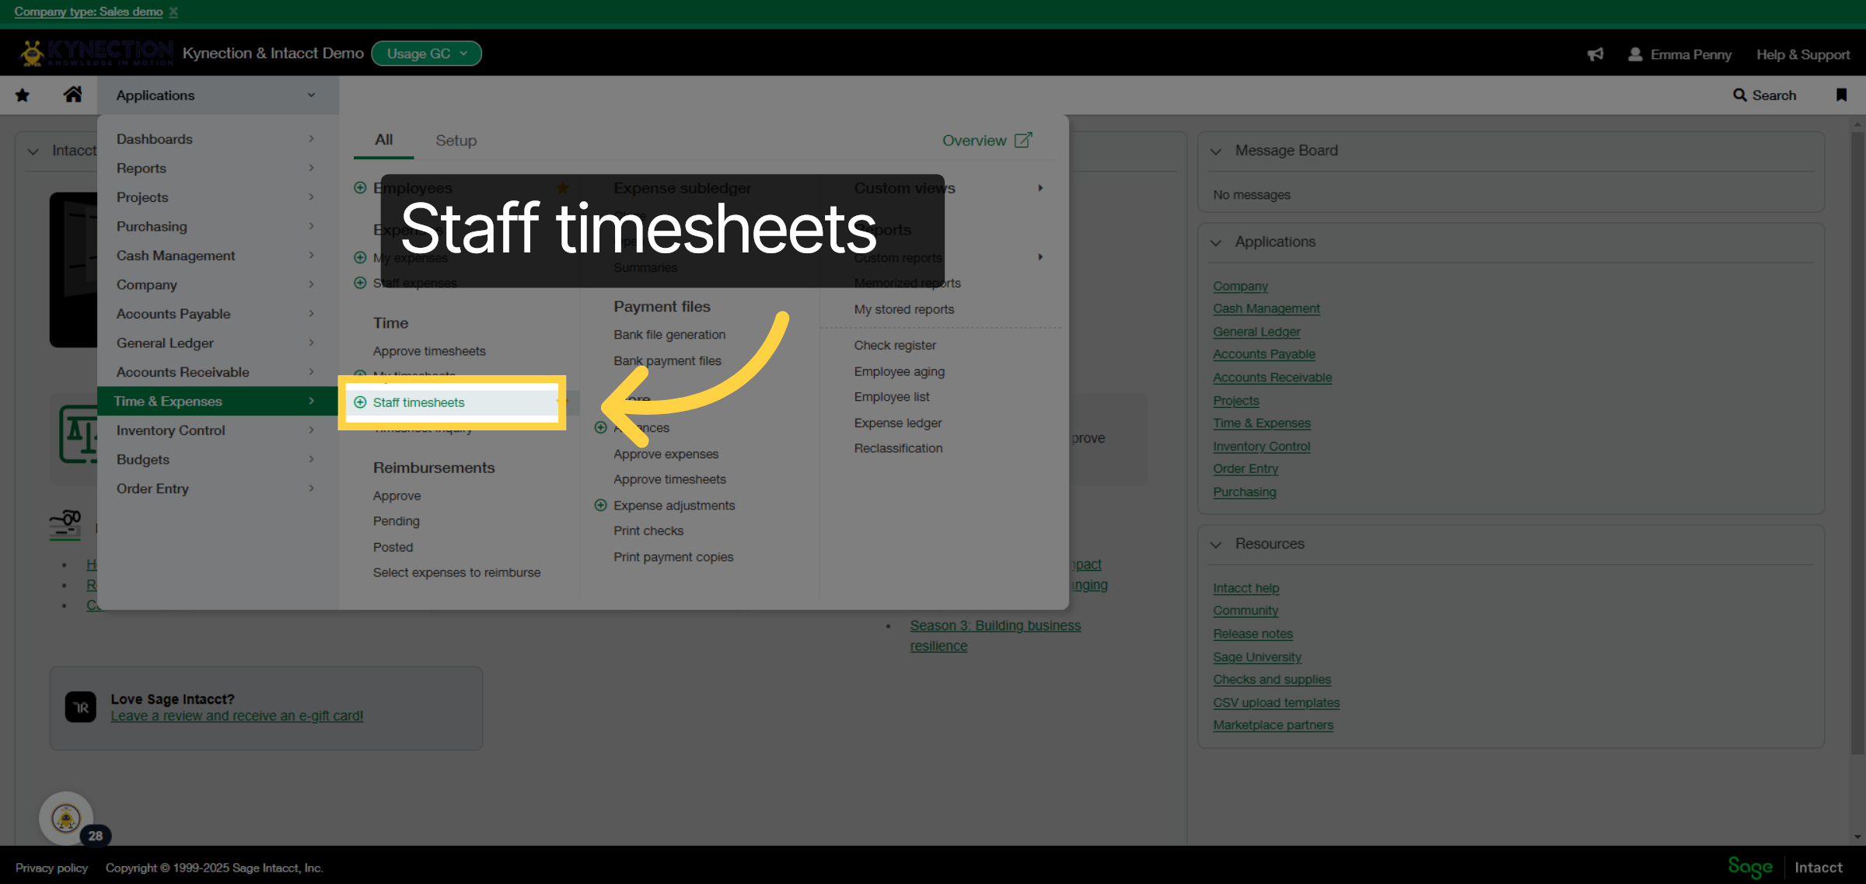Open CSV upload templates link

coord(1277,703)
